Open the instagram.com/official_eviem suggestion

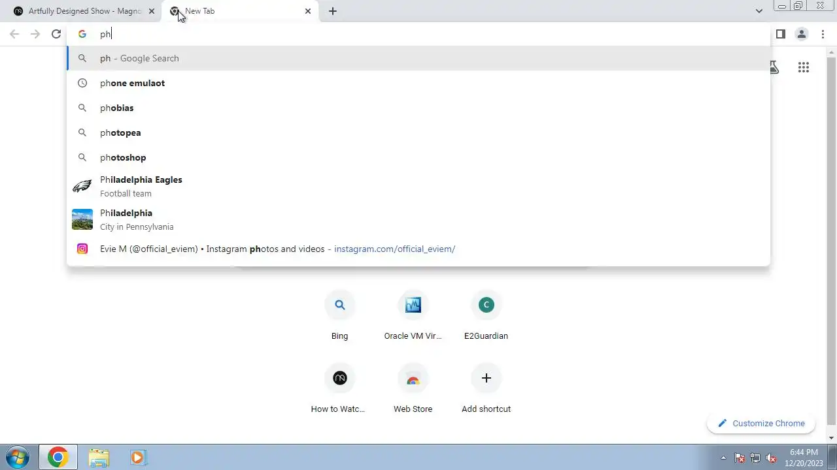point(418,249)
